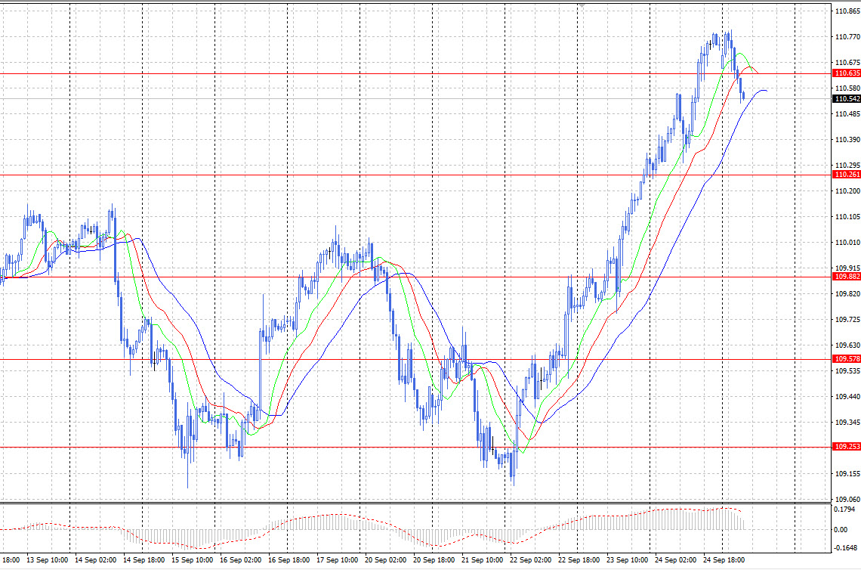The image size is (861, 570).
Task: Select the red 110.261 level price tag
Action: point(847,174)
